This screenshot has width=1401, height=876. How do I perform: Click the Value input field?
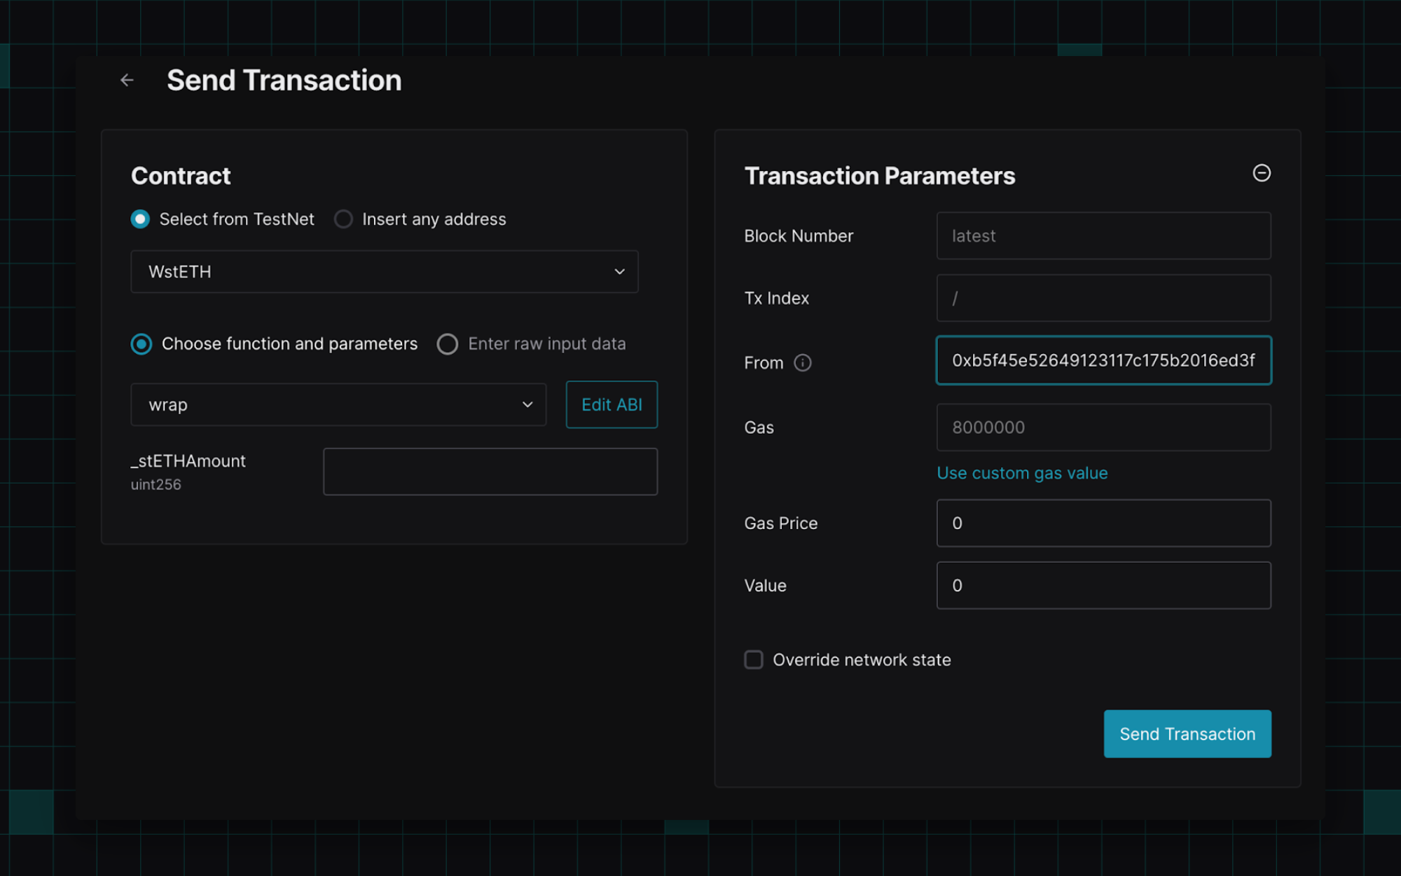pyautogui.click(x=1103, y=585)
